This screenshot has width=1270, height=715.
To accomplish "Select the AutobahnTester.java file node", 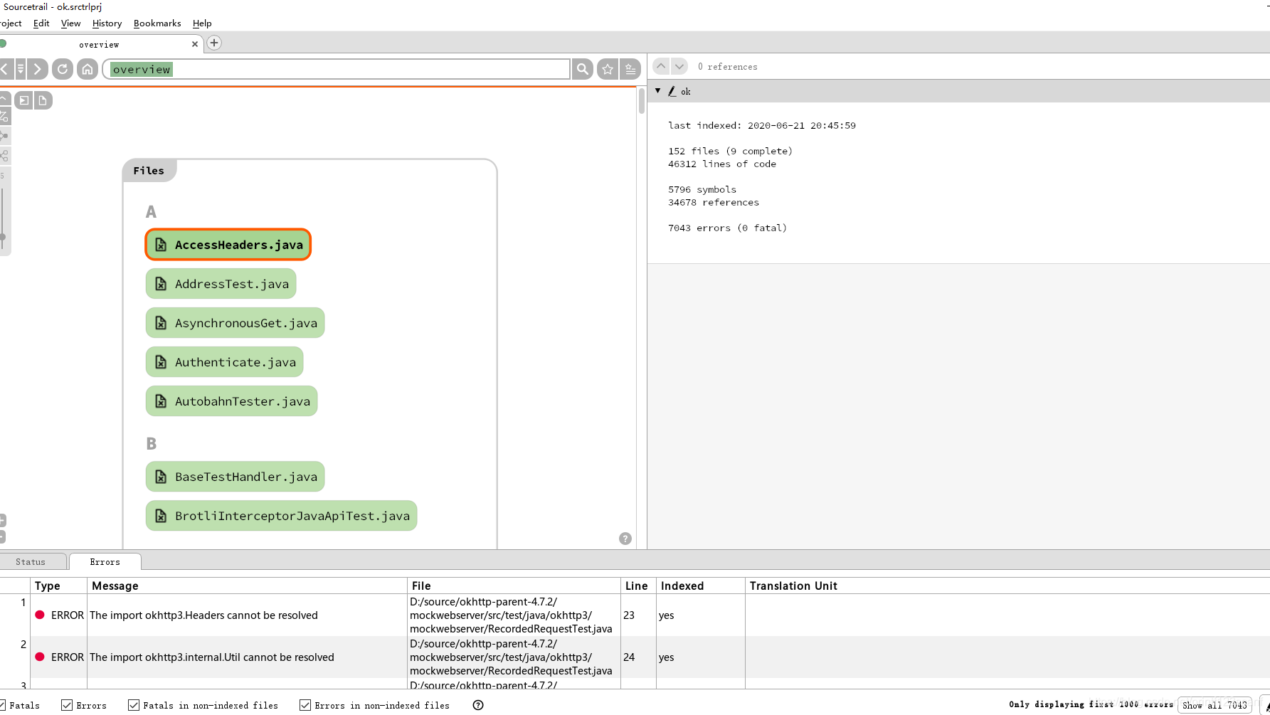I will (232, 401).
